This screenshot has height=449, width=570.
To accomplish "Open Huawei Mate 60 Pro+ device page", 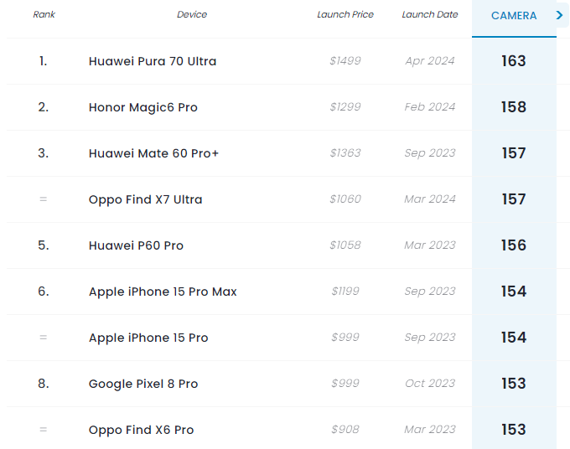I will point(153,153).
